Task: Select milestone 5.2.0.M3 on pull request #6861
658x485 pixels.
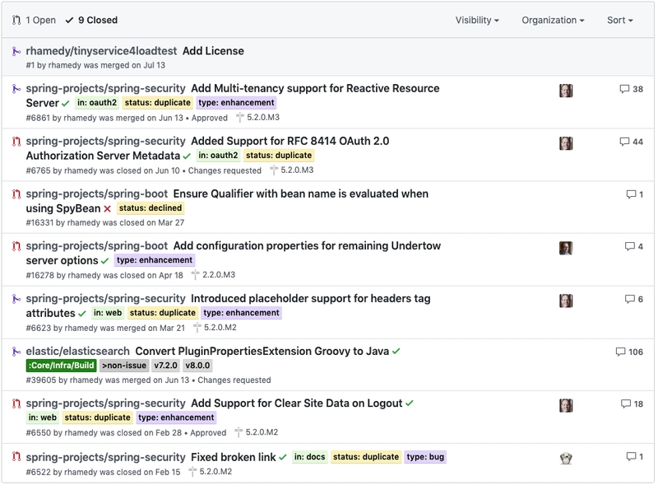Action: tap(258, 118)
